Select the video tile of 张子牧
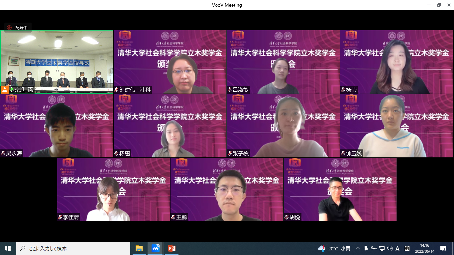 coord(284,126)
